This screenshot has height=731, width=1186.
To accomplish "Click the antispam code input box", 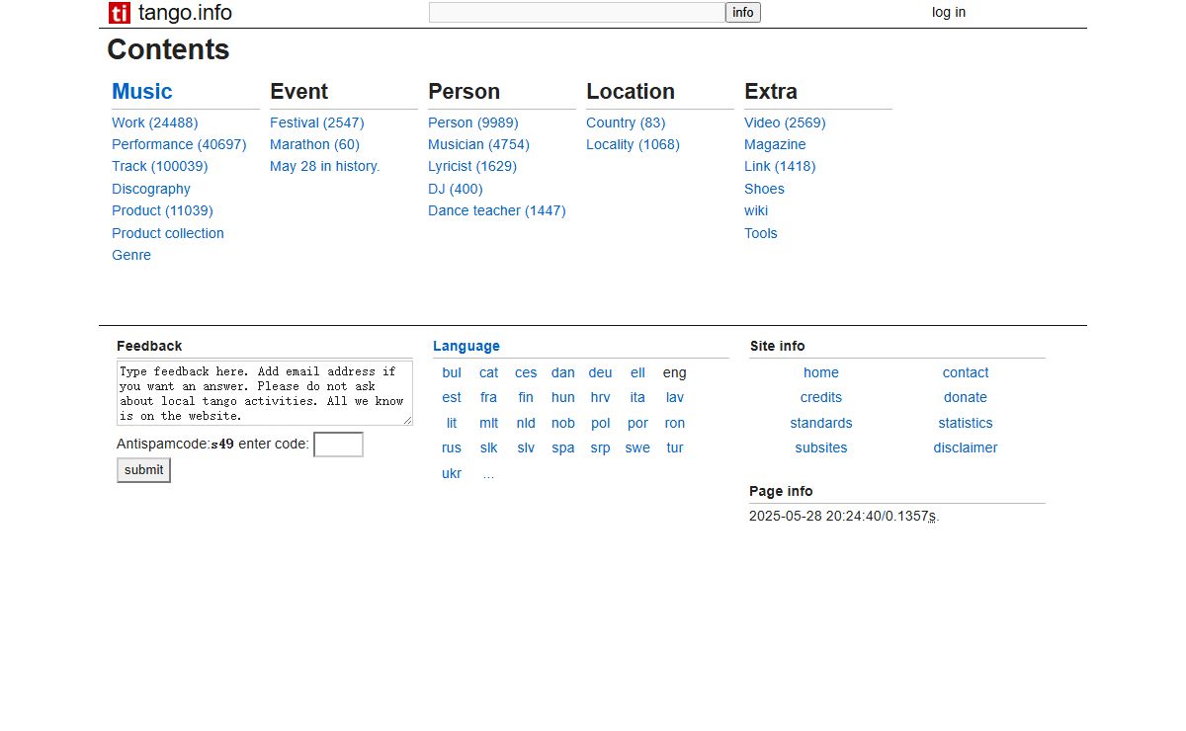I will [338, 445].
